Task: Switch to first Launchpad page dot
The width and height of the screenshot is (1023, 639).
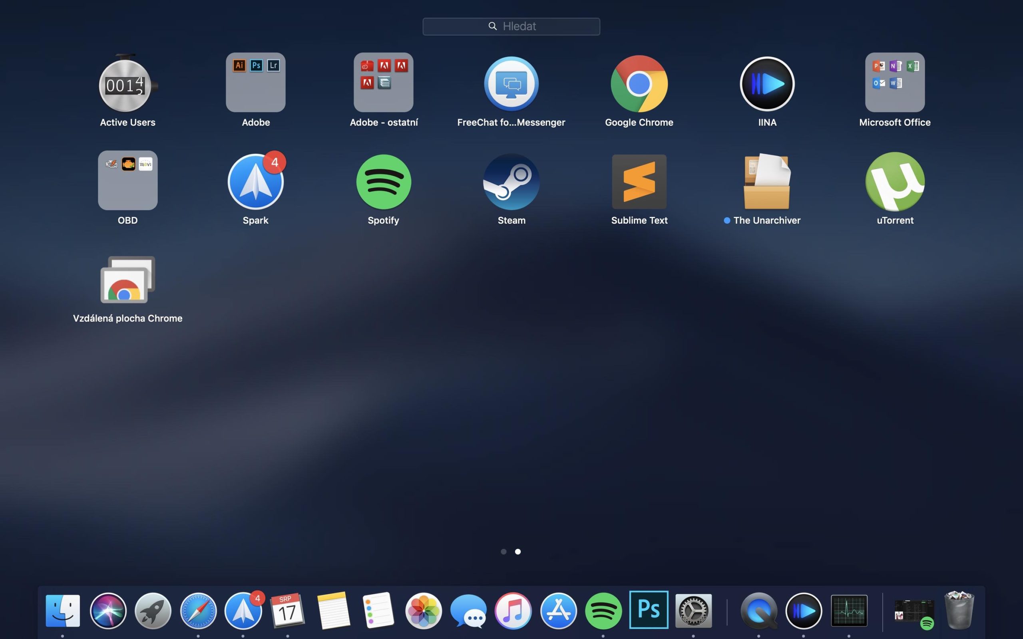Action: [x=504, y=552]
